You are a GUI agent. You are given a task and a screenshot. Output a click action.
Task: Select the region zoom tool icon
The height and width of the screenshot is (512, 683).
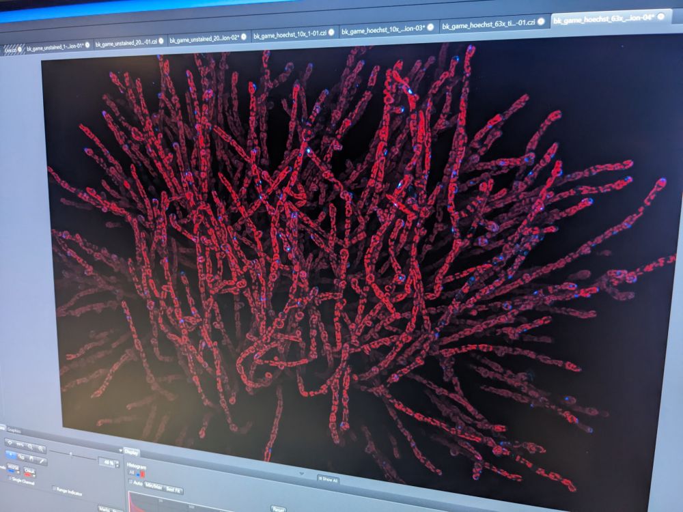click(x=21, y=457)
